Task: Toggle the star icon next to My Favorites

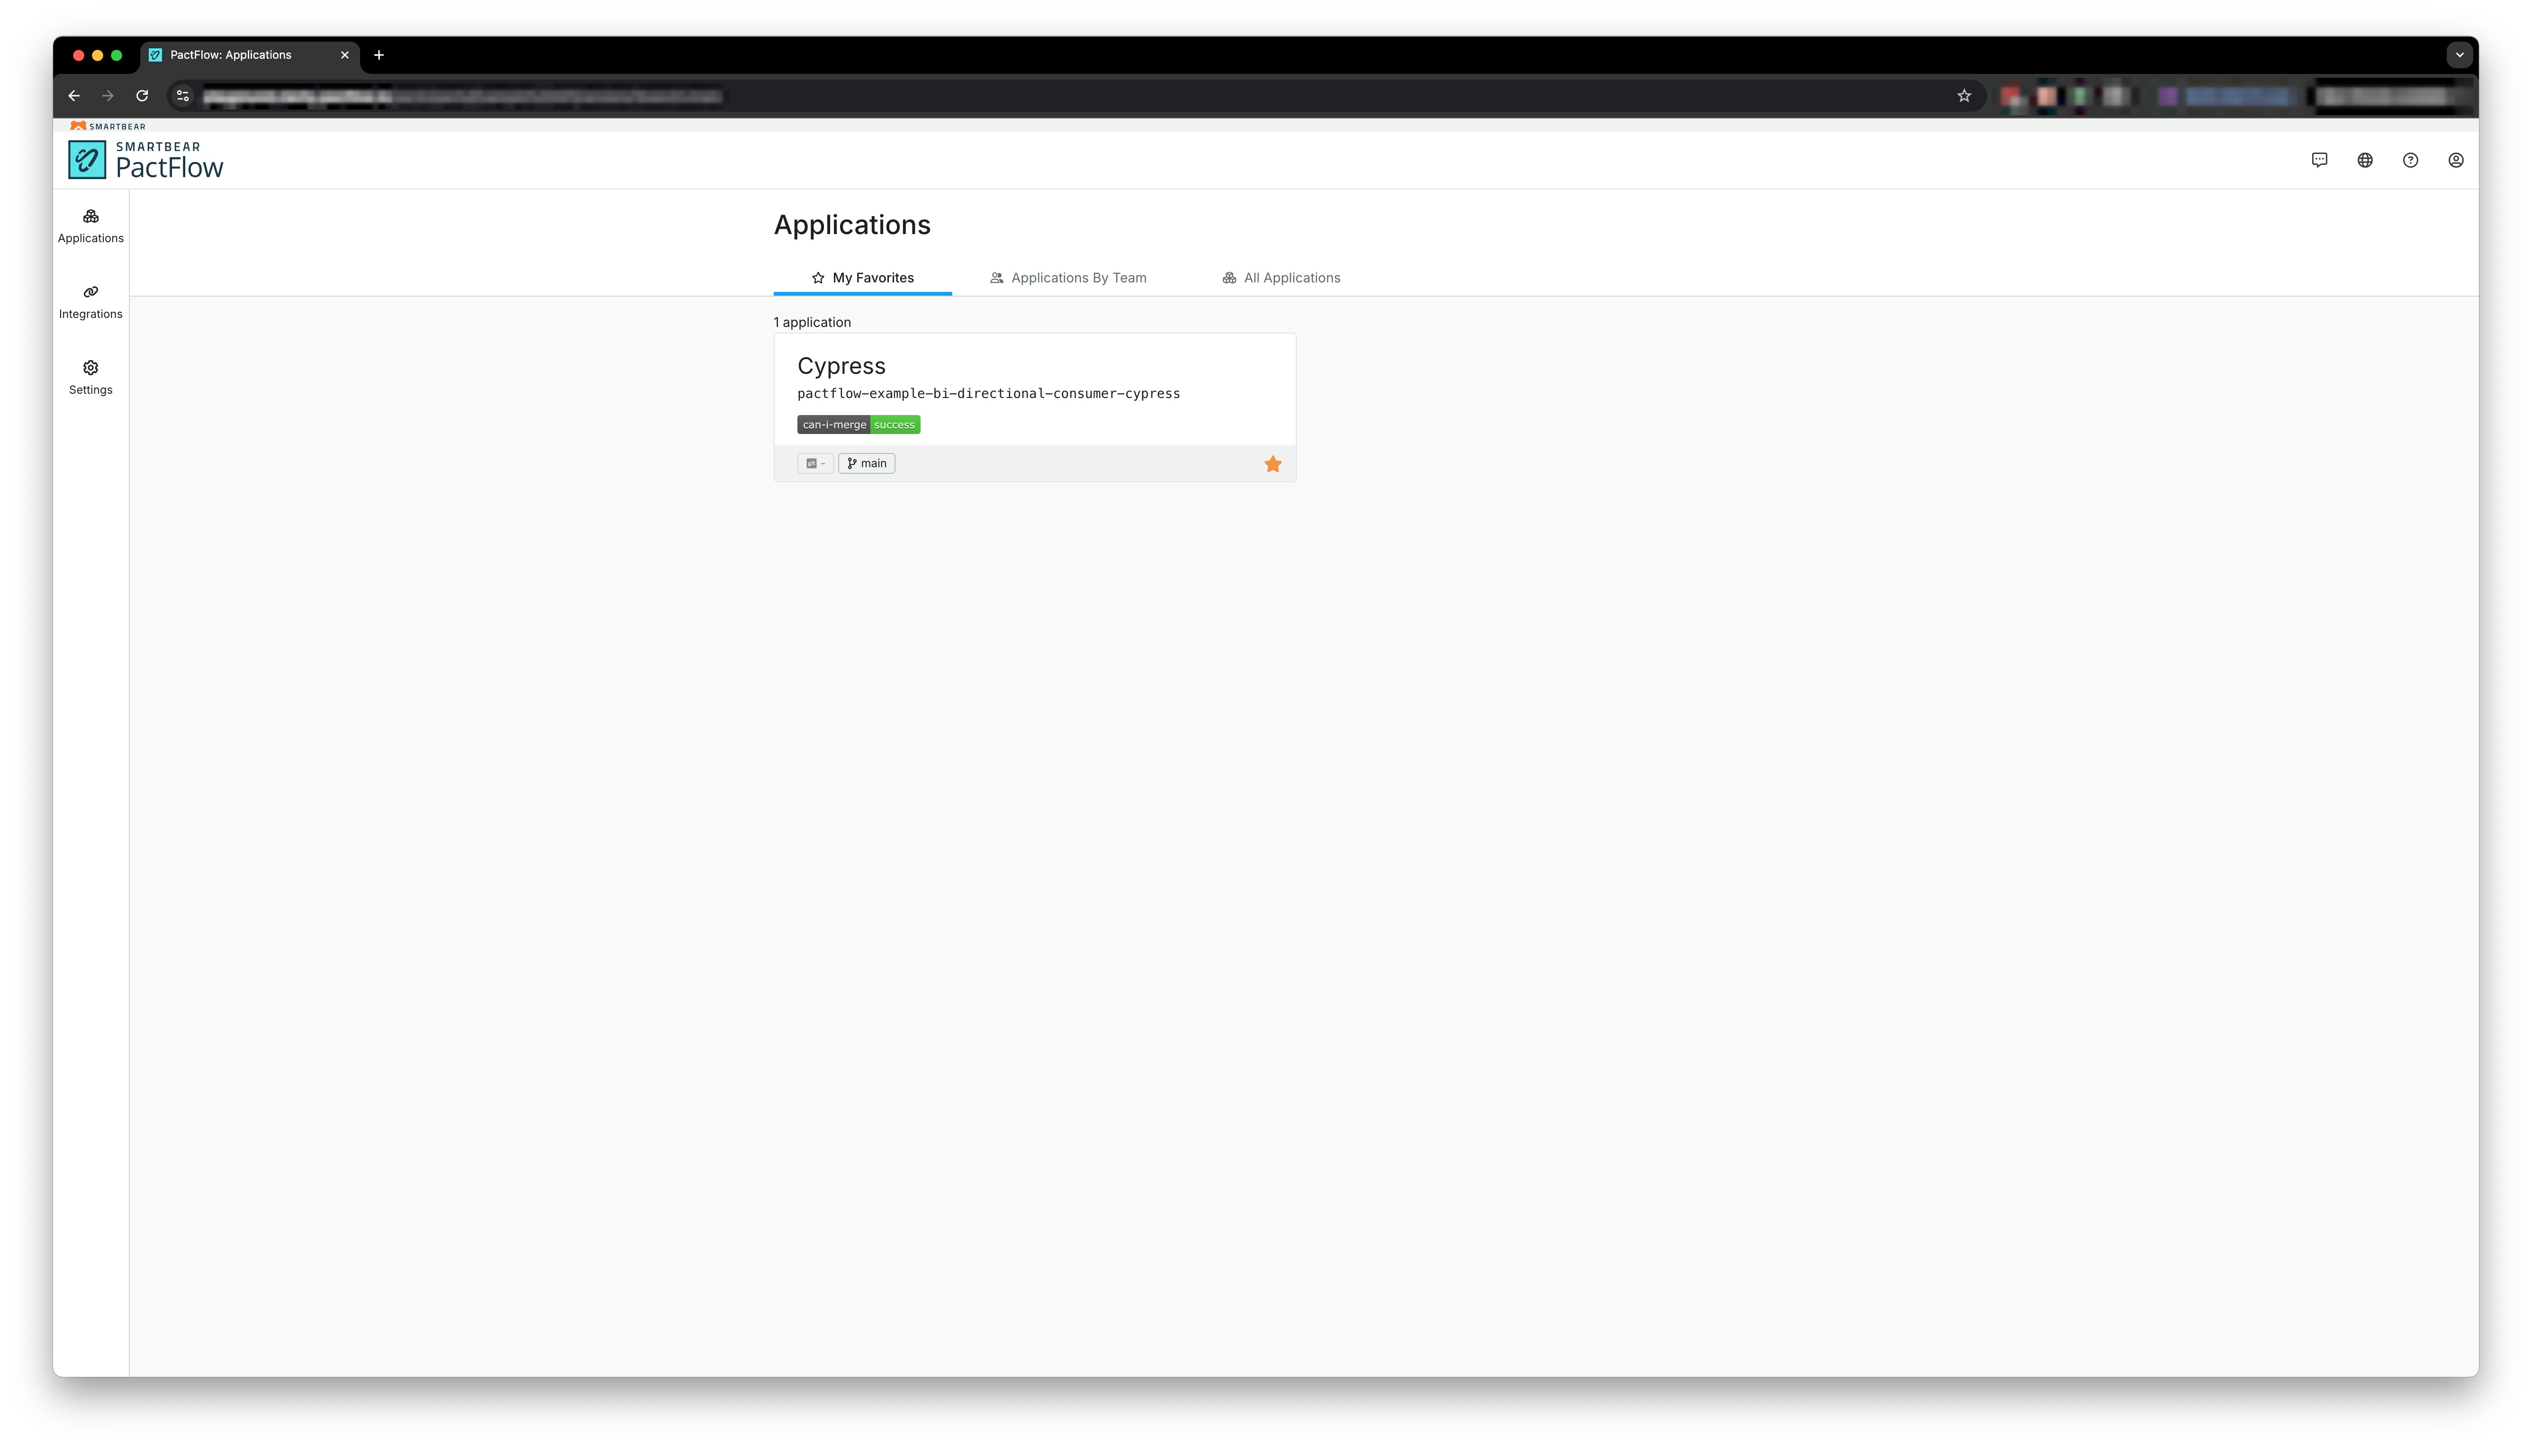Action: (818, 277)
